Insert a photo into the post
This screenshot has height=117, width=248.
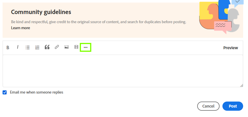[x=67, y=47]
